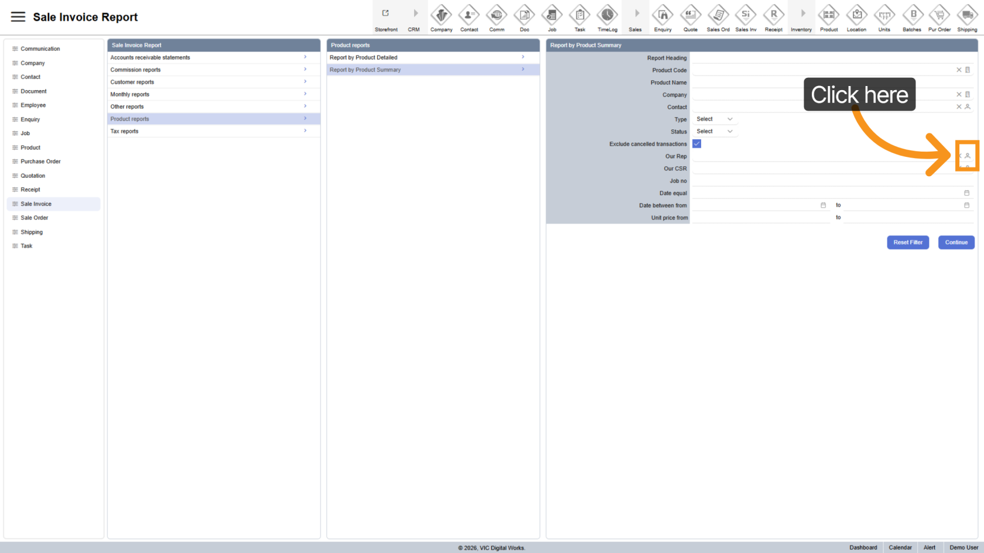The height and width of the screenshot is (553, 984).
Task: Open the Date equal calendar picker
Action: pos(966,193)
